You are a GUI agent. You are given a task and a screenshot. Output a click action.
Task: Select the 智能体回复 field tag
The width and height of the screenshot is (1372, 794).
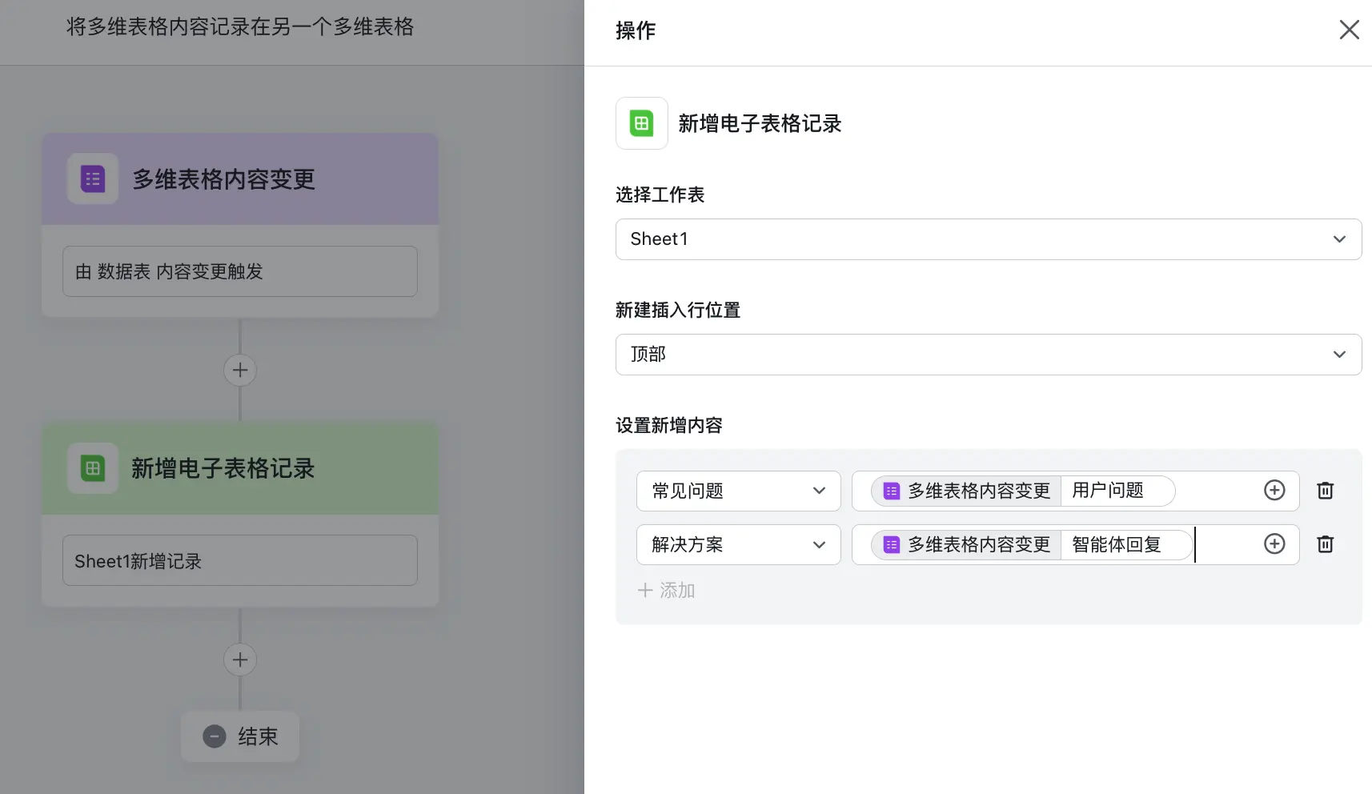[x=1126, y=544]
